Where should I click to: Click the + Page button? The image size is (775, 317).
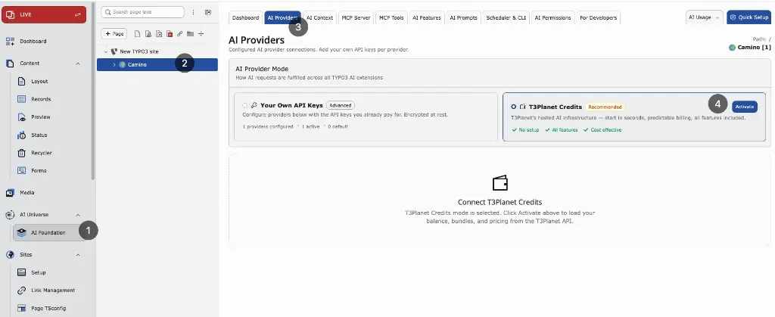tap(114, 34)
